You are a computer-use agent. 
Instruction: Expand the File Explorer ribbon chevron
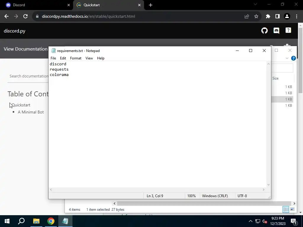287,58
